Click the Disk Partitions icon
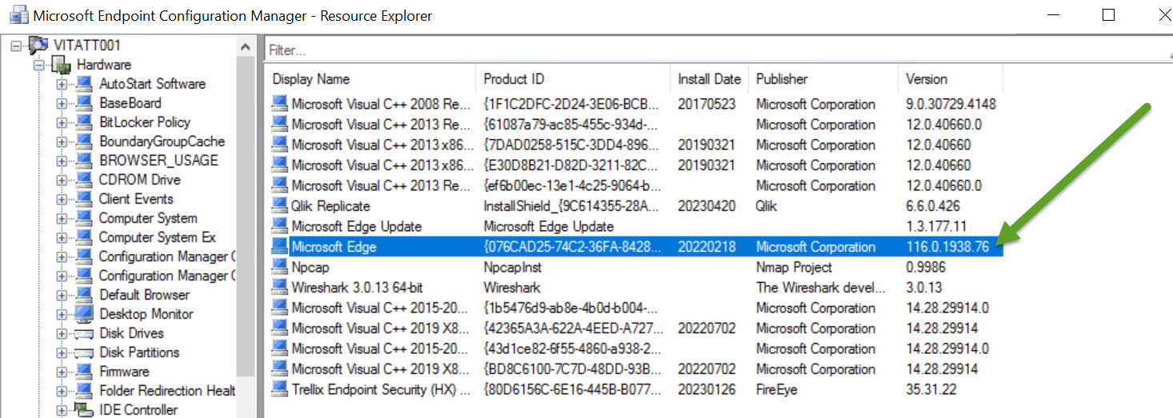Screen dimensions: 1173x418 click(85, 352)
